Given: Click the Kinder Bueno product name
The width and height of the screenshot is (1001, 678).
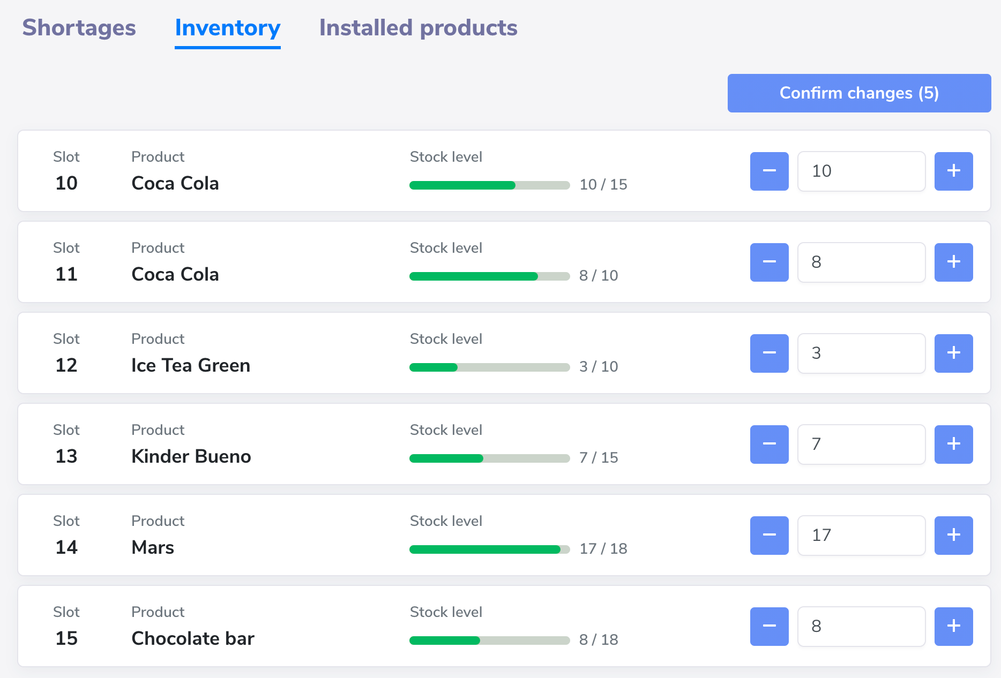Looking at the screenshot, I should [191, 456].
